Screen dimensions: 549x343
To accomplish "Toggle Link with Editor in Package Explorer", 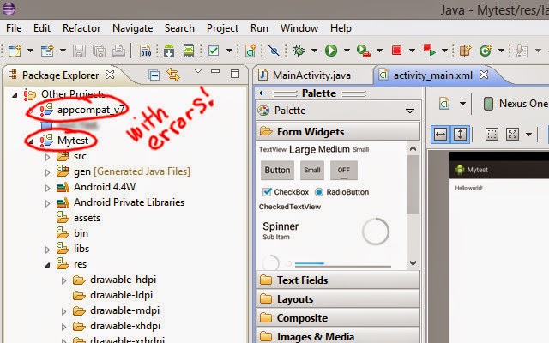I will coord(173,75).
